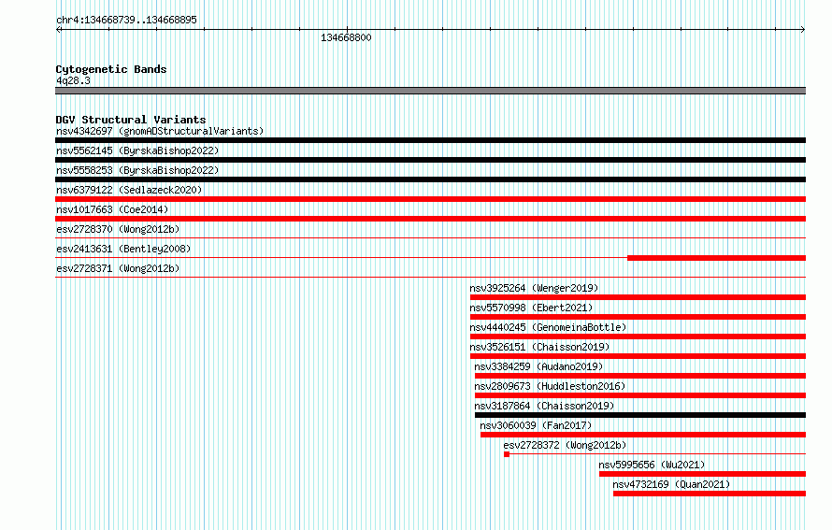Image resolution: width=832 pixels, height=530 pixels.
Task: Select the black bar under nsv3187864
Action: click(x=640, y=415)
